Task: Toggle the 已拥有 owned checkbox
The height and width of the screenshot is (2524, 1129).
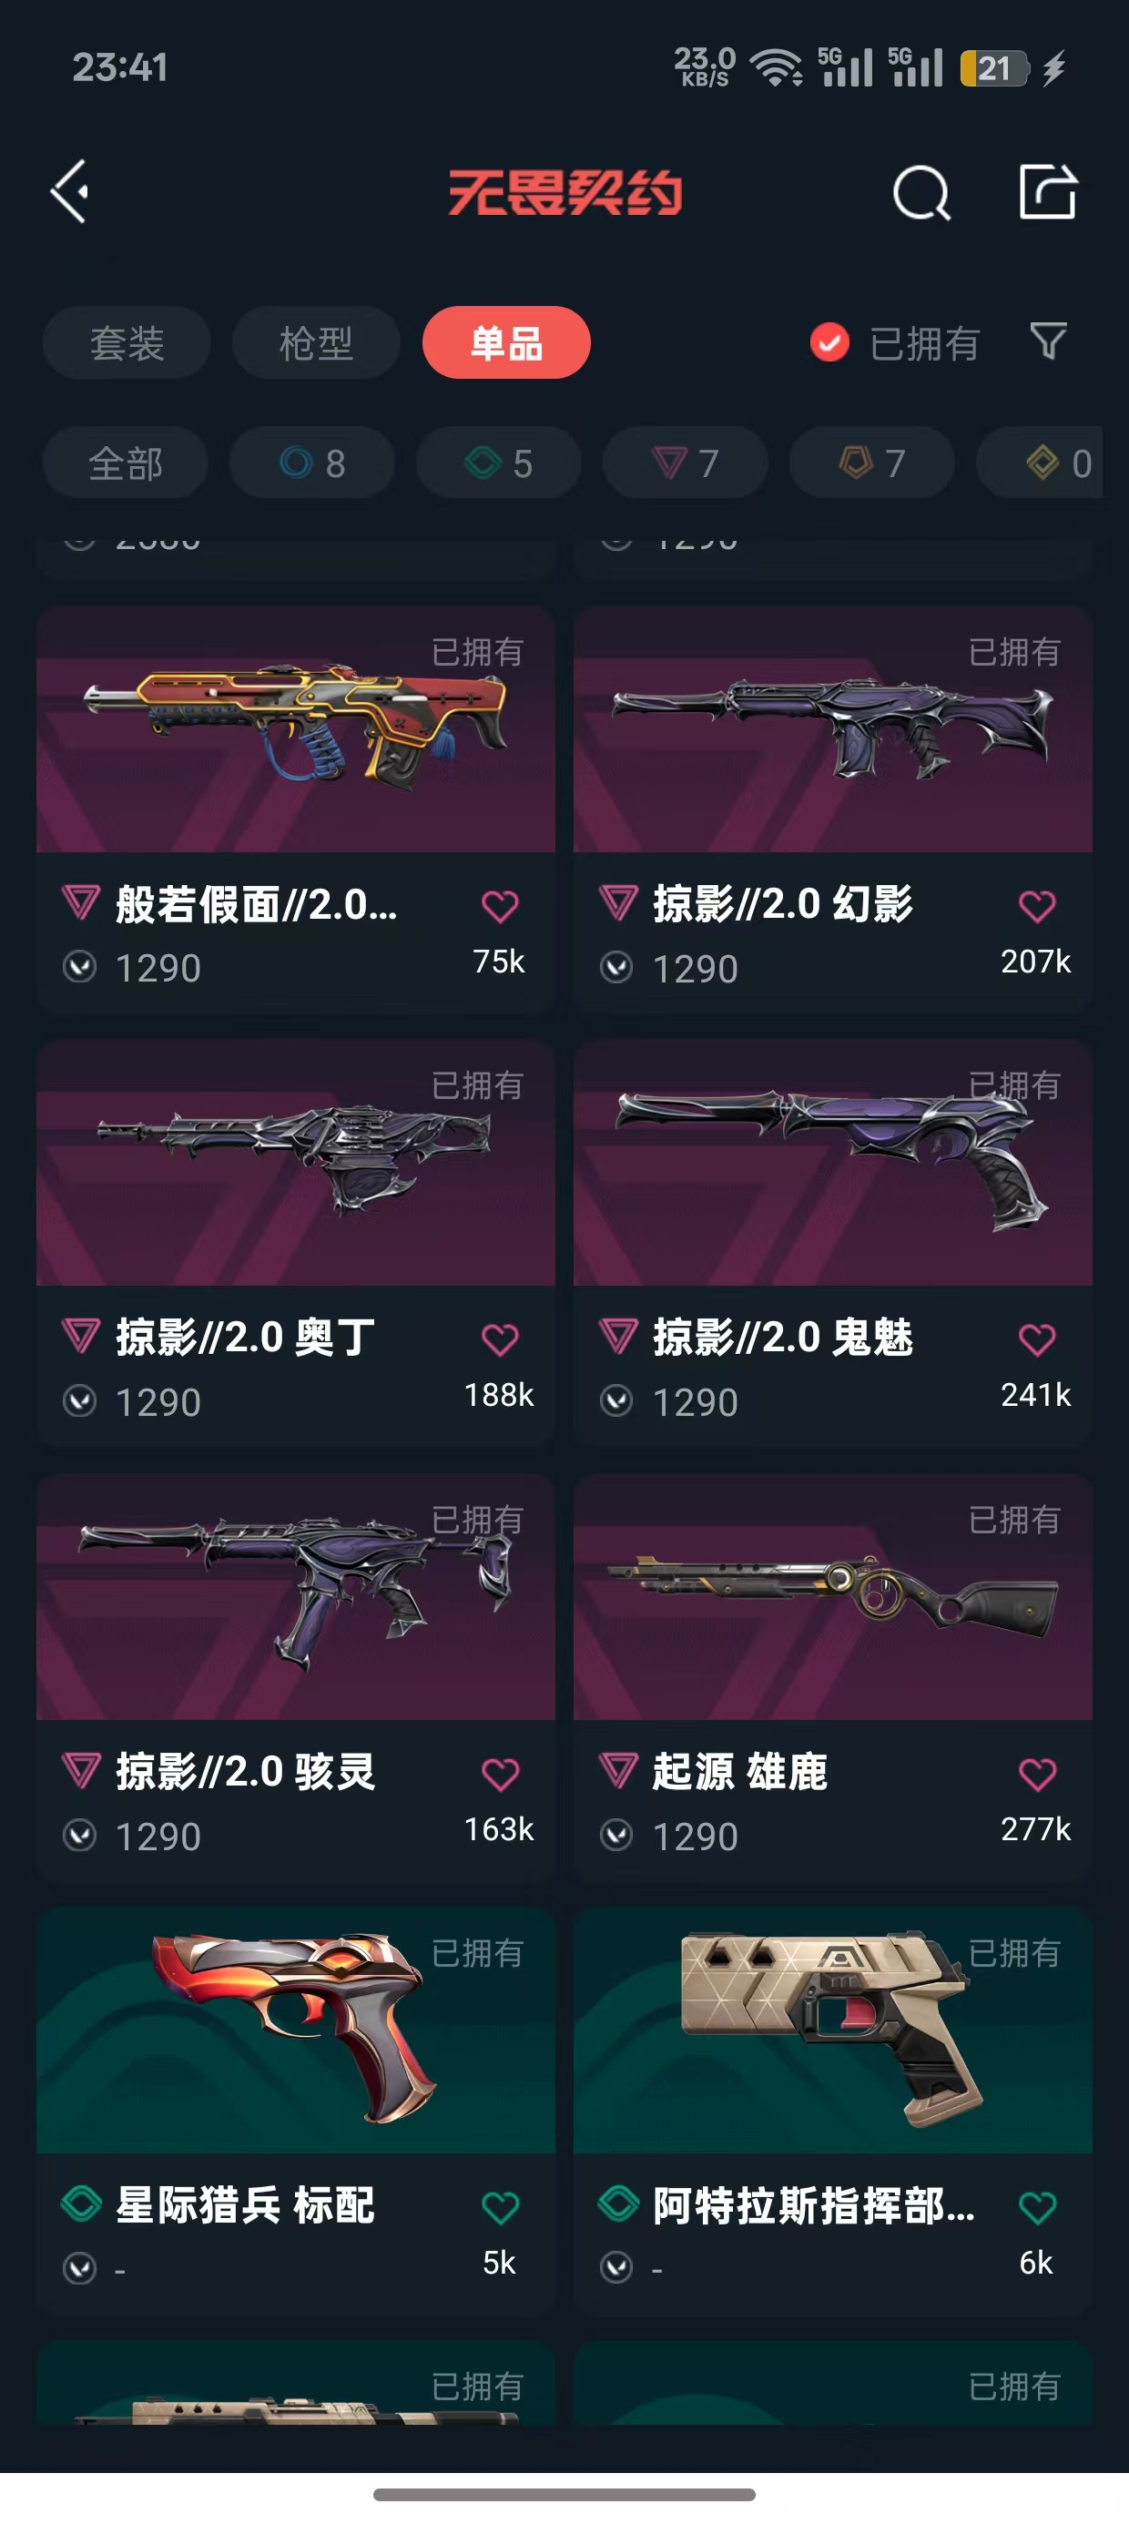Action: [x=829, y=342]
